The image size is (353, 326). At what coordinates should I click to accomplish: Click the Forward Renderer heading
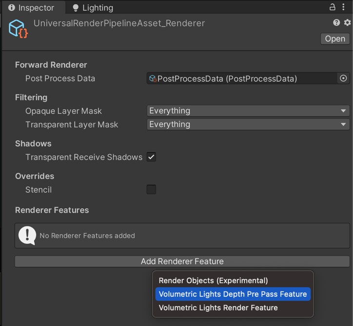(x=51, y=65)
